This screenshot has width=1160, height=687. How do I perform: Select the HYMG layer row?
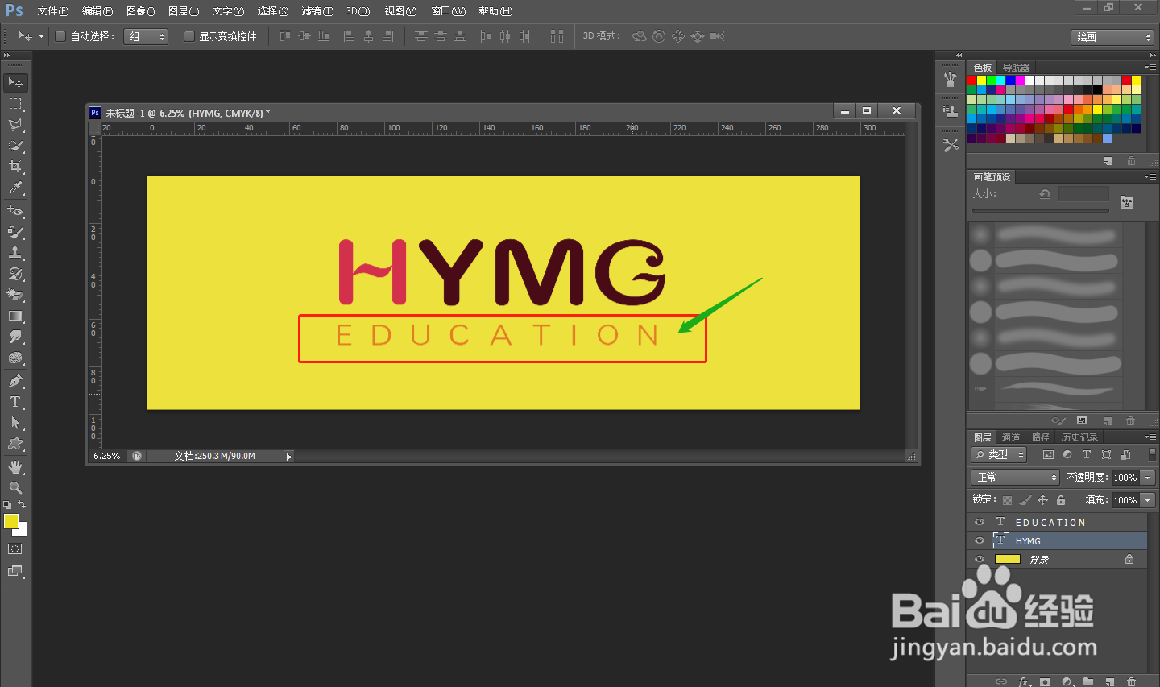(1057, 540)
